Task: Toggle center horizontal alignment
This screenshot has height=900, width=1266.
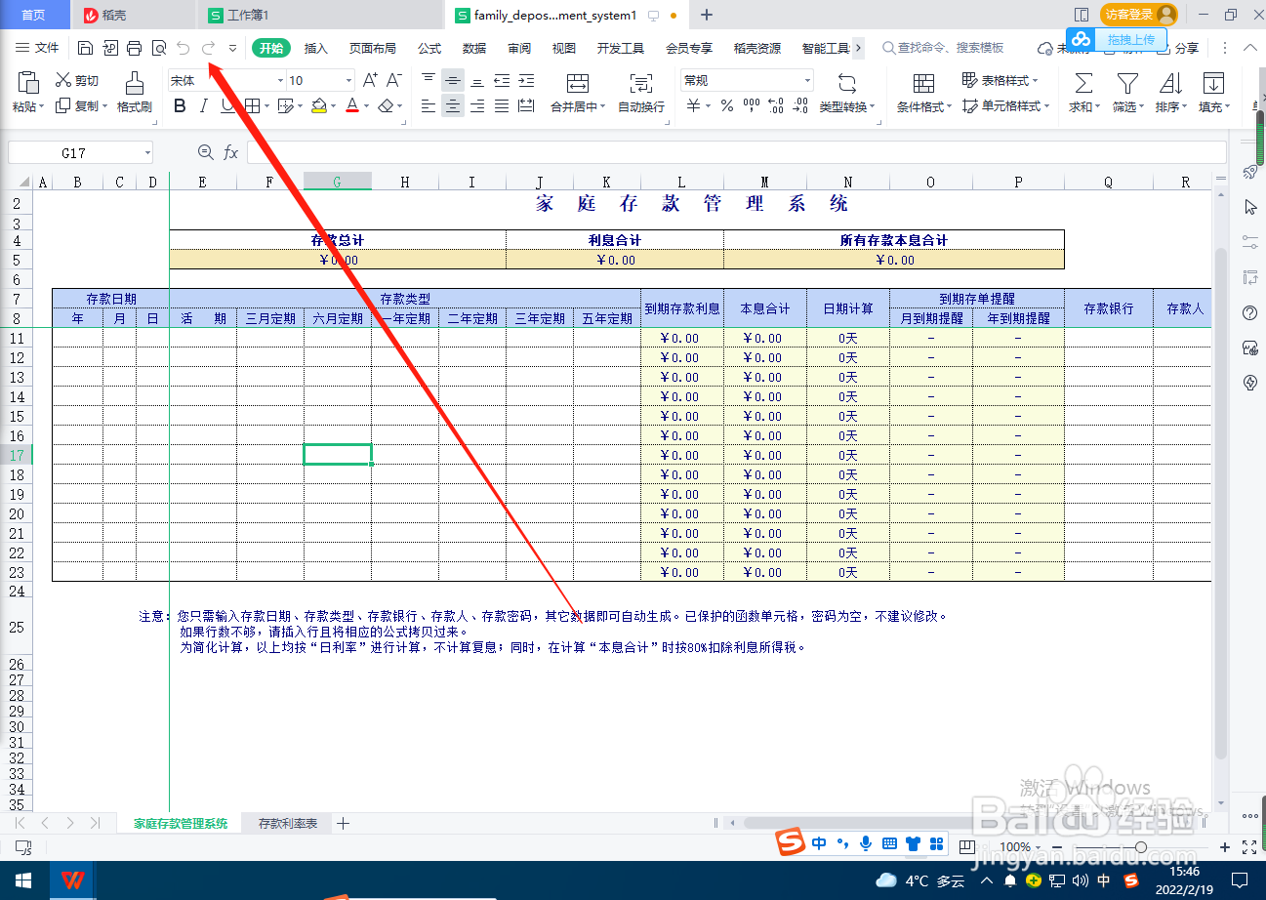Action: click(x=452, y=106)
